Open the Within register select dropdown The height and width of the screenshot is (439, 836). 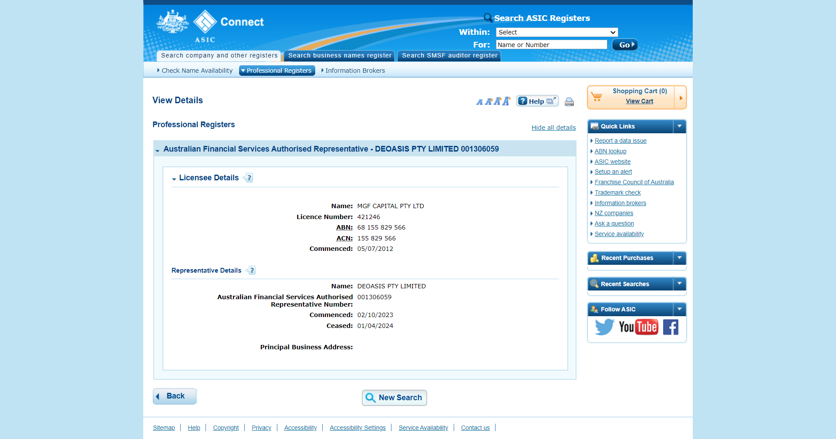click(557, 32)
